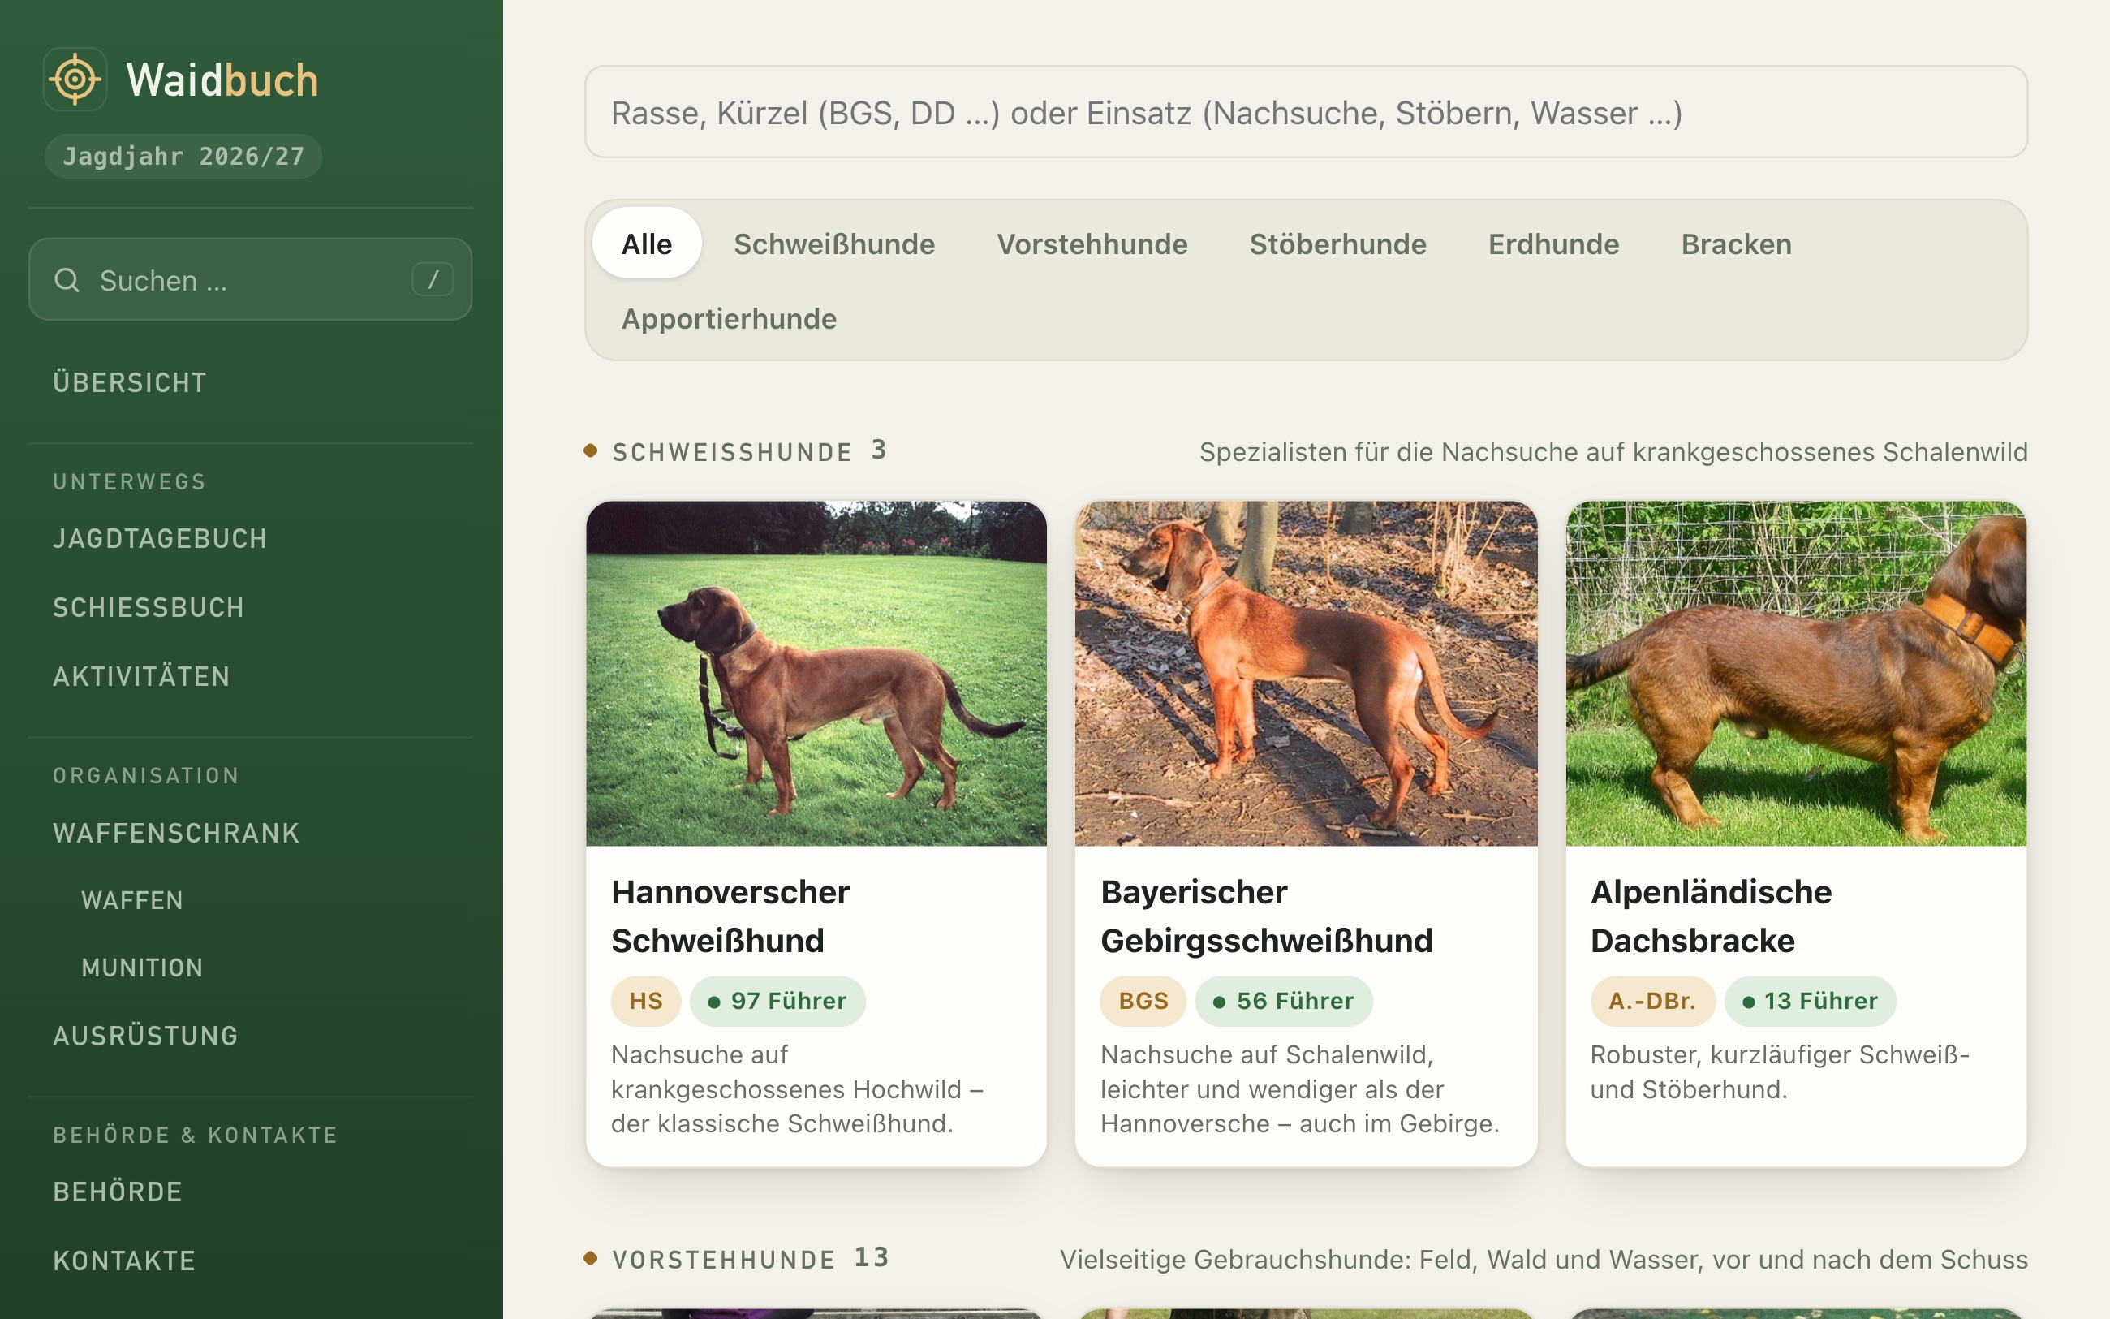Viewport: 2110px width, 1319px height.
Task: Click the magnifier icon in sidebar search
Action: 67,280
